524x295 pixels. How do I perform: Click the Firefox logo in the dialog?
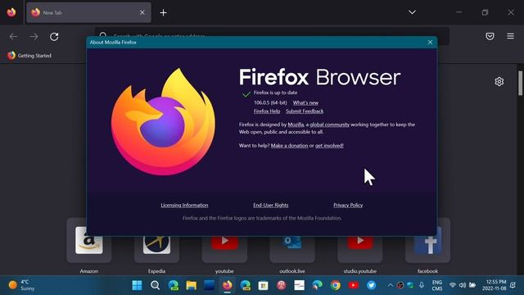163,121
